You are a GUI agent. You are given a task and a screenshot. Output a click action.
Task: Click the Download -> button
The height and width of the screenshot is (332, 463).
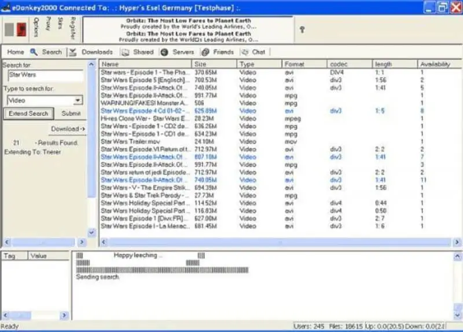pos(68,129)
